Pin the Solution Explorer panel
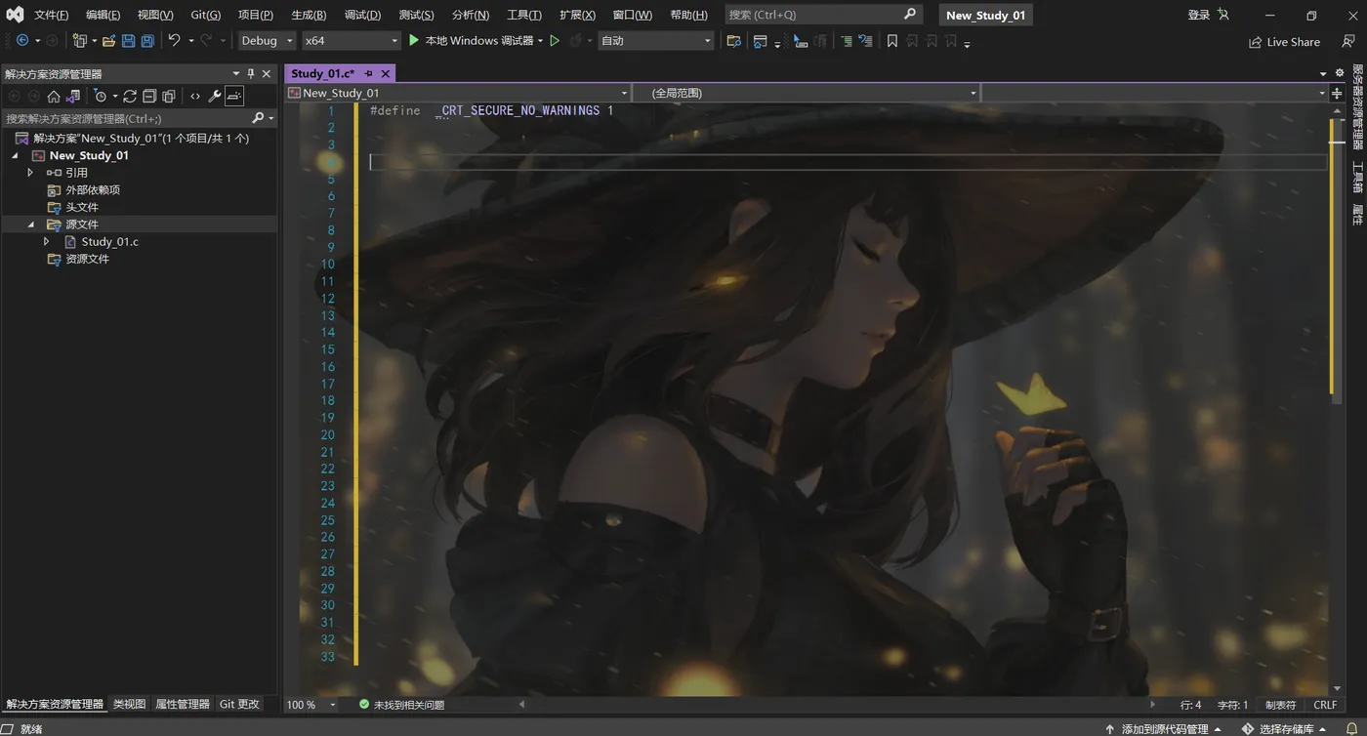This screenshot has height=736, width=1367. 251,73
